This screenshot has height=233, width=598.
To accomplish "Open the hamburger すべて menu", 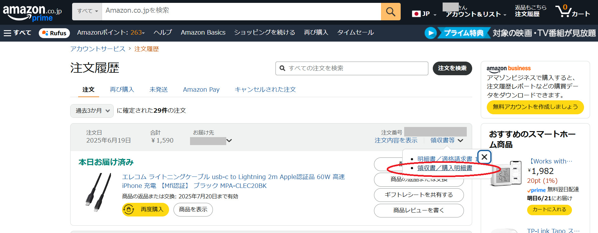I will click(17, 33).
